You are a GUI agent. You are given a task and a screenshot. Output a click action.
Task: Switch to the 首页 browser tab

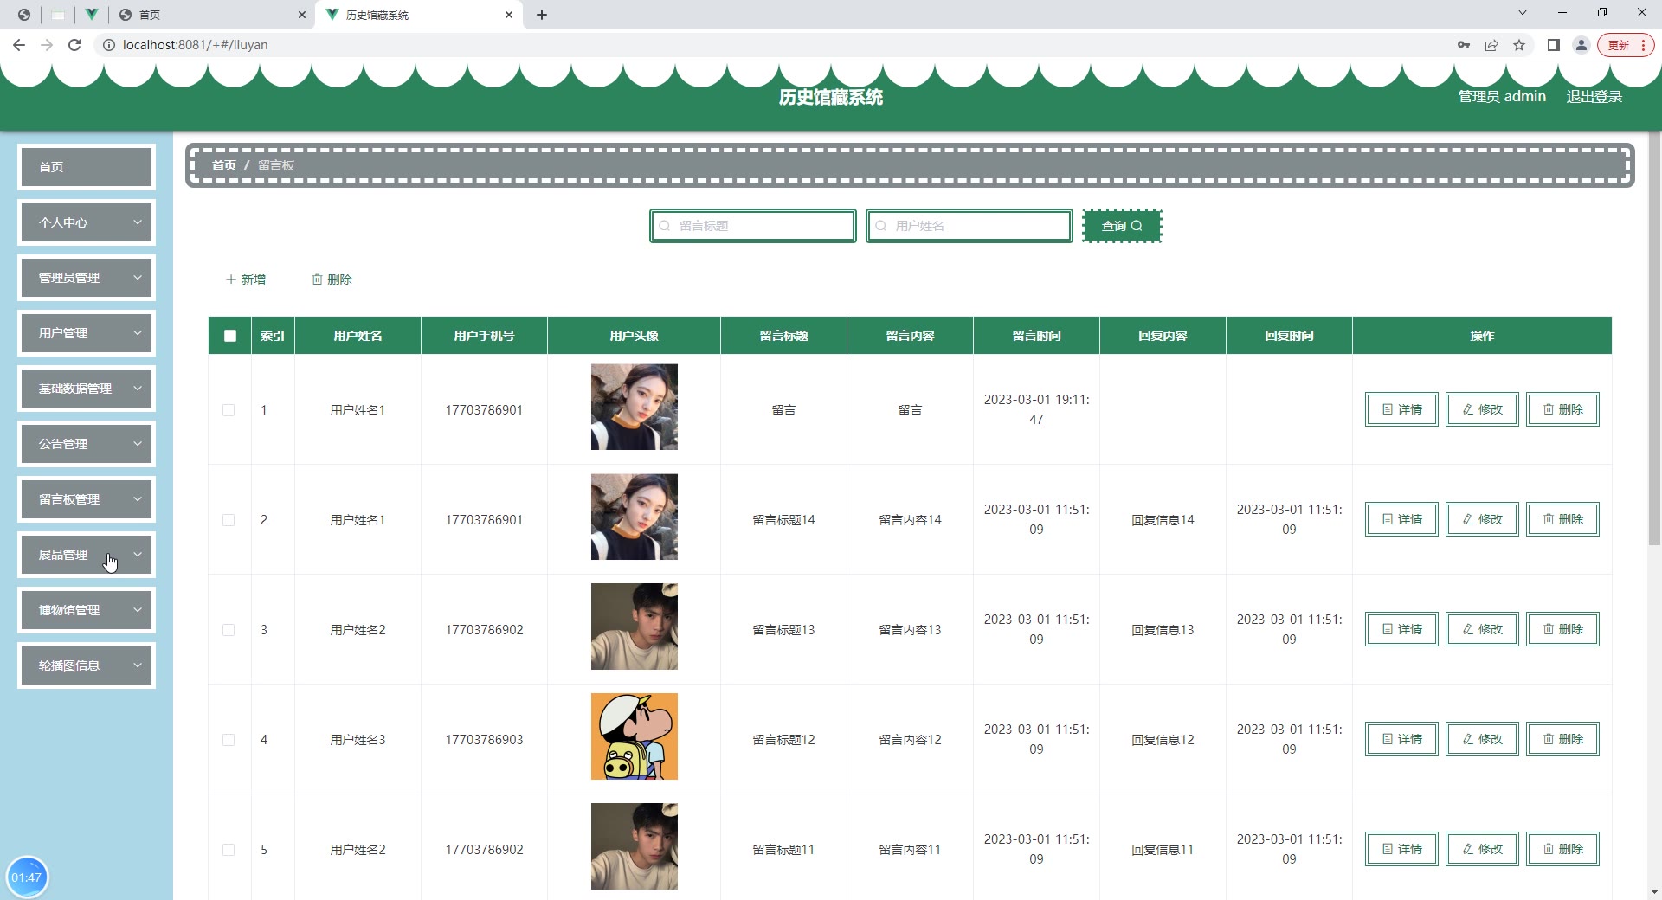211,15
